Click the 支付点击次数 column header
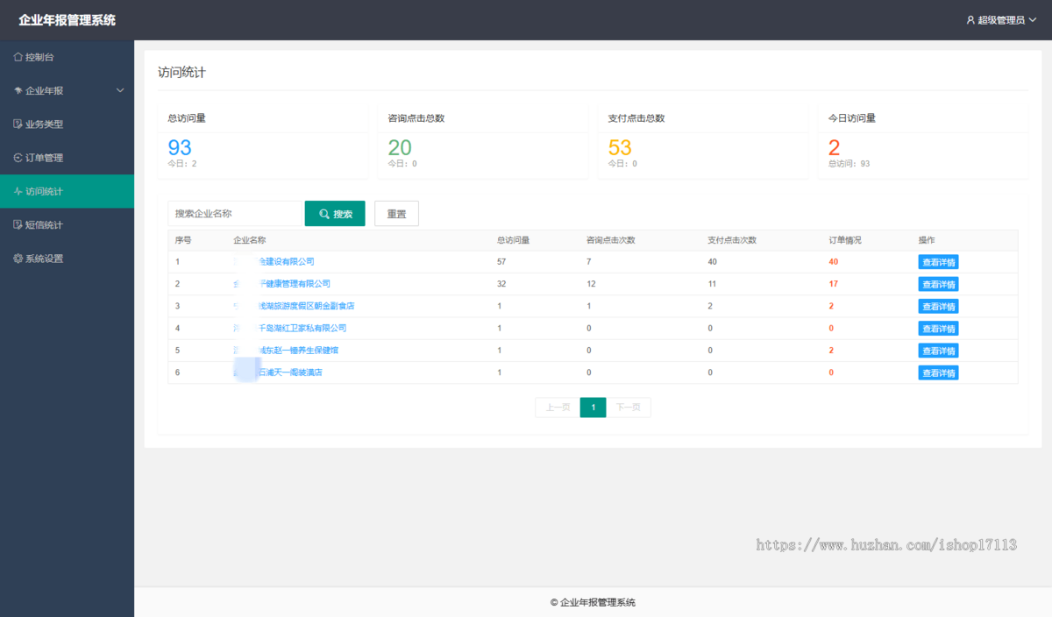This screenshot has height=617, width=1052. tap(732, 240)
